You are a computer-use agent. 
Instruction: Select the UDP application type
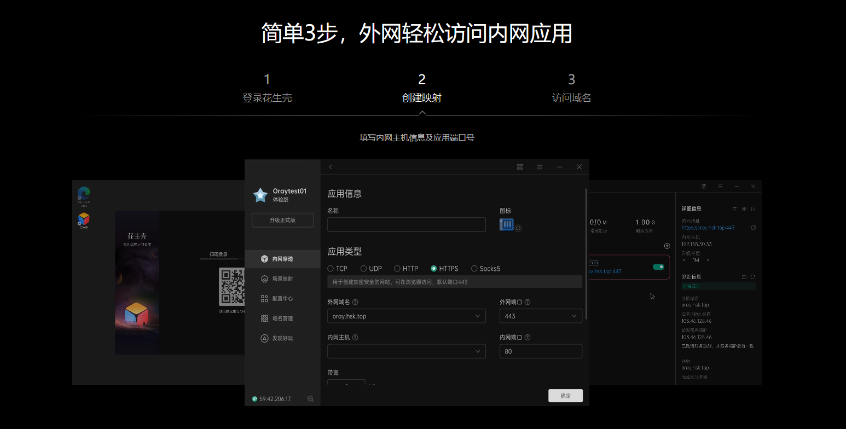point(371,269)
